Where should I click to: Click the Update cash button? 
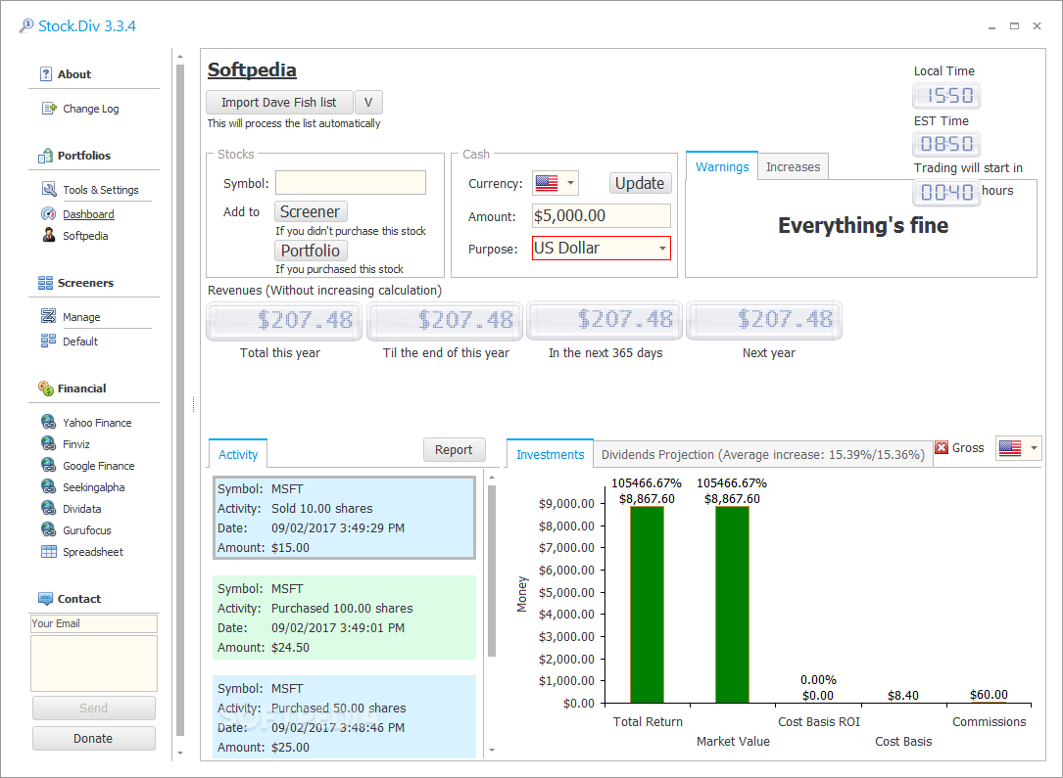pos(640,183)
